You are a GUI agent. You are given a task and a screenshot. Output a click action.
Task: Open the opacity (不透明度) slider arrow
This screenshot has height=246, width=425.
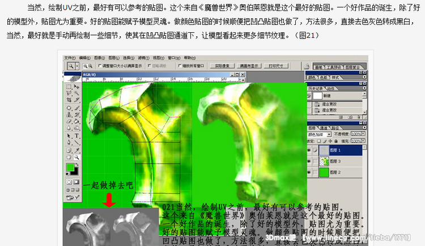click(x=363, y=134)
